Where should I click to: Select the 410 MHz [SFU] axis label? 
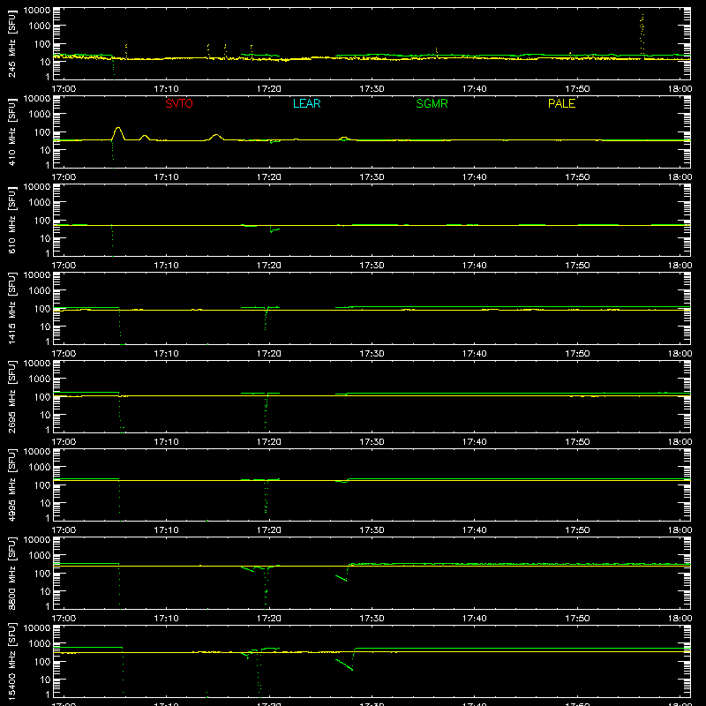(x=11, y=131)
